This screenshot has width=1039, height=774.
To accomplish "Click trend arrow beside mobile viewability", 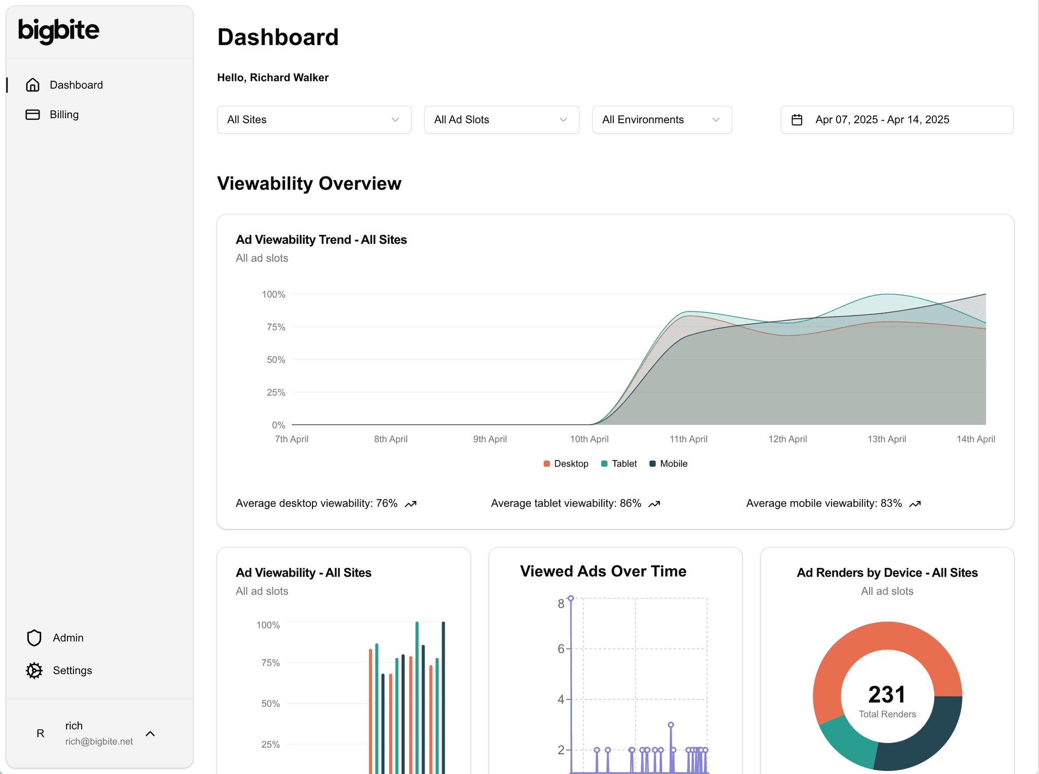I will coord(915,504).
